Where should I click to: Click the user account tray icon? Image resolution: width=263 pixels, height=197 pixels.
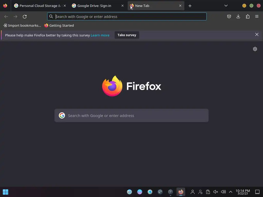(x=193, y=192)
